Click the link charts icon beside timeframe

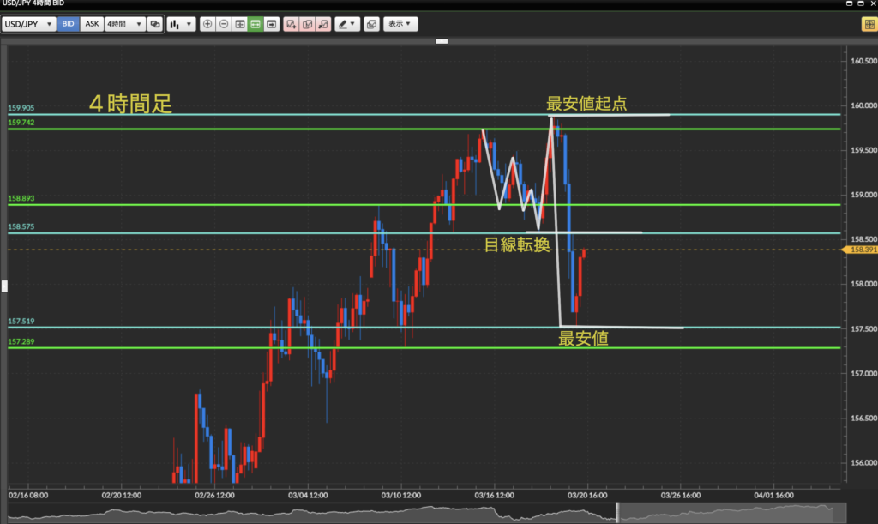(x=154, y=24)
